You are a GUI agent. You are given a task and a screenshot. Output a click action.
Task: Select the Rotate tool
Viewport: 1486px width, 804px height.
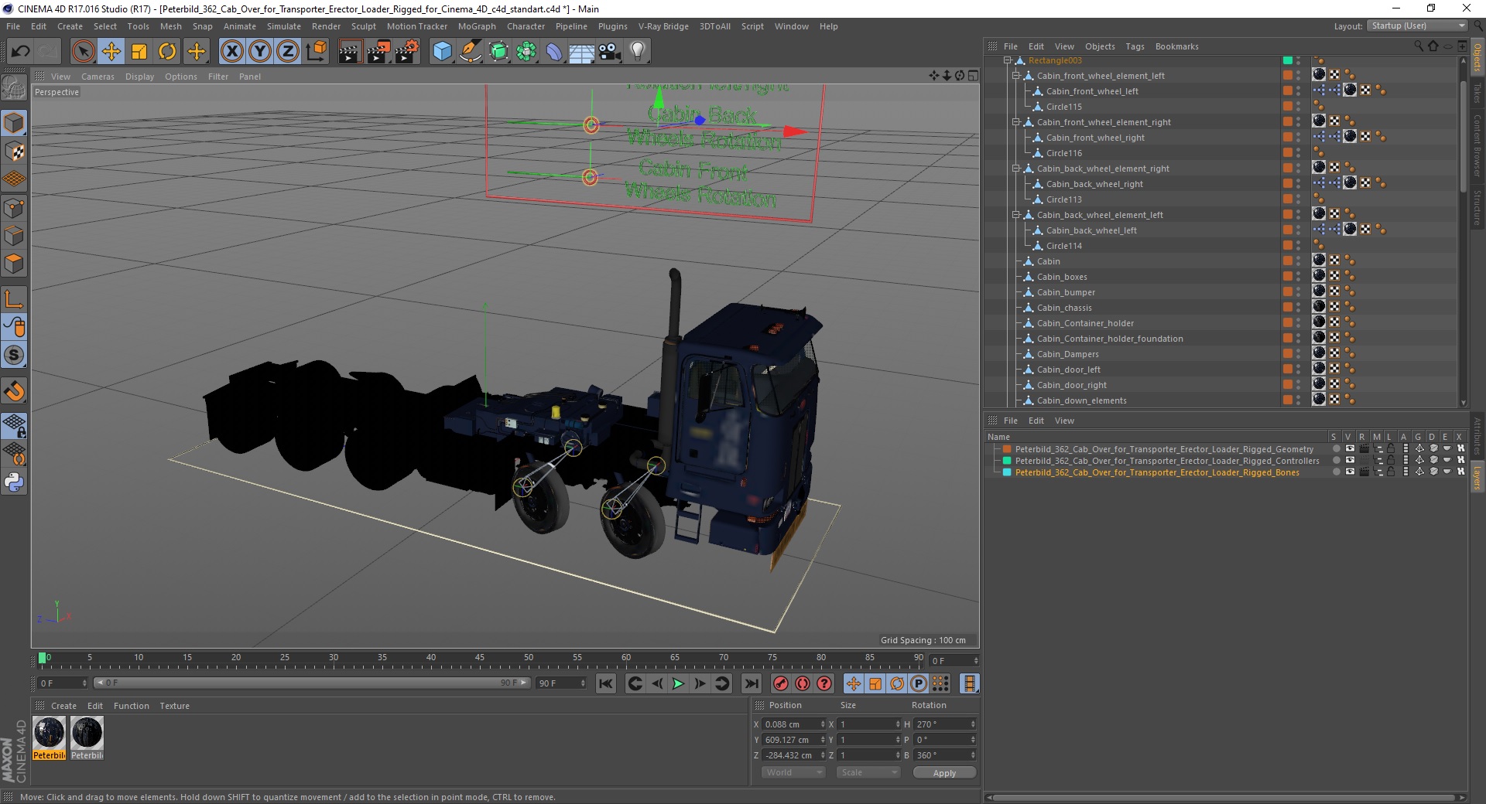click(x=167, y=52)
